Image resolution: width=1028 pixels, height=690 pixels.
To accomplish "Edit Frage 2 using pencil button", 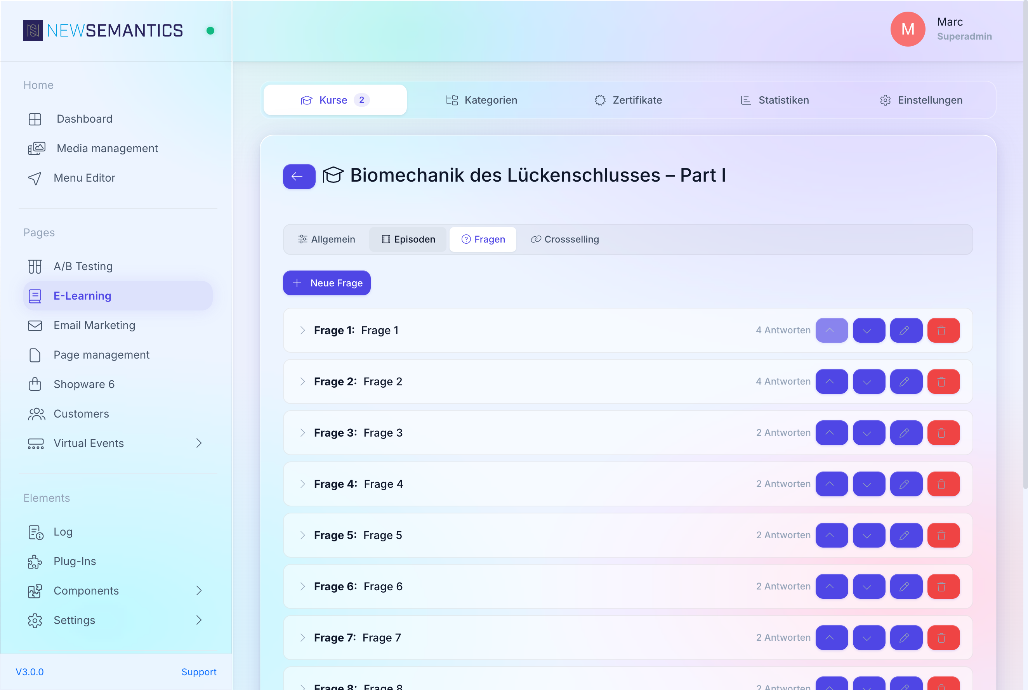I will tap(906, 381).
